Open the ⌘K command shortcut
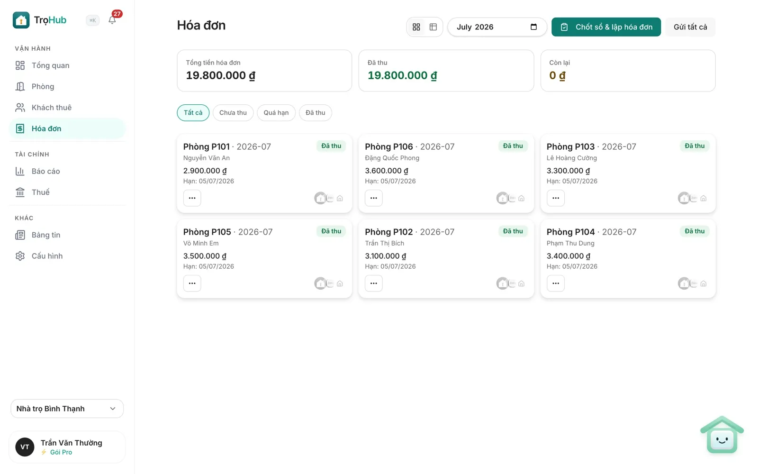Viewport: 758px width, 474px height. coord(93,20)
